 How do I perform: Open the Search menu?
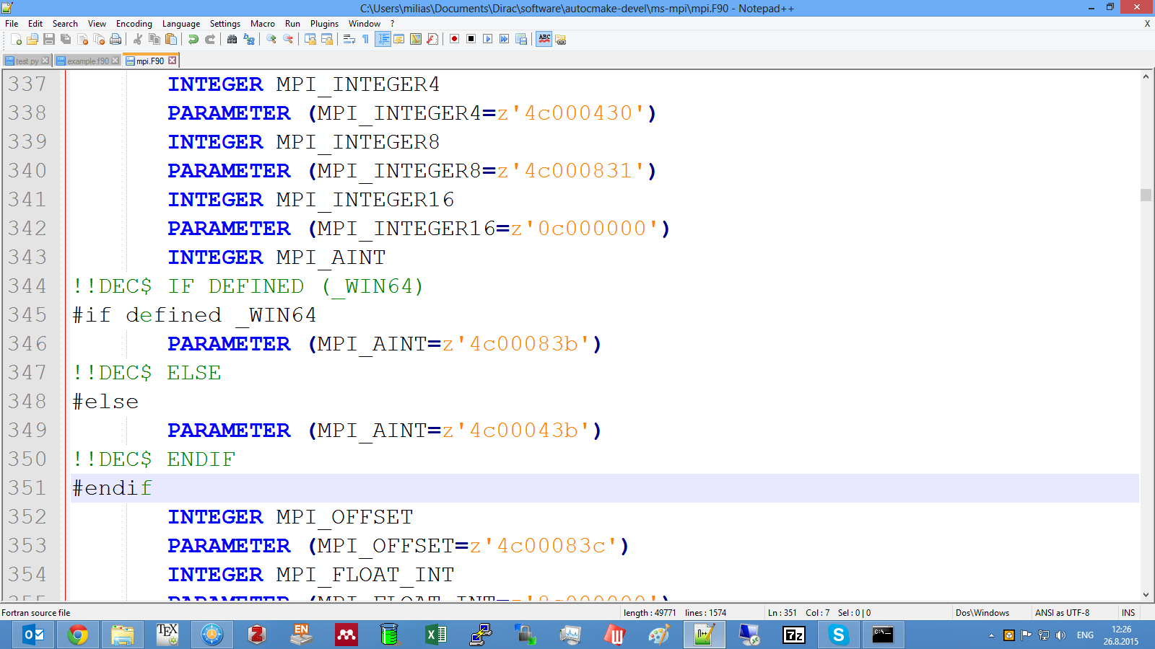click(x=65, y=24)
